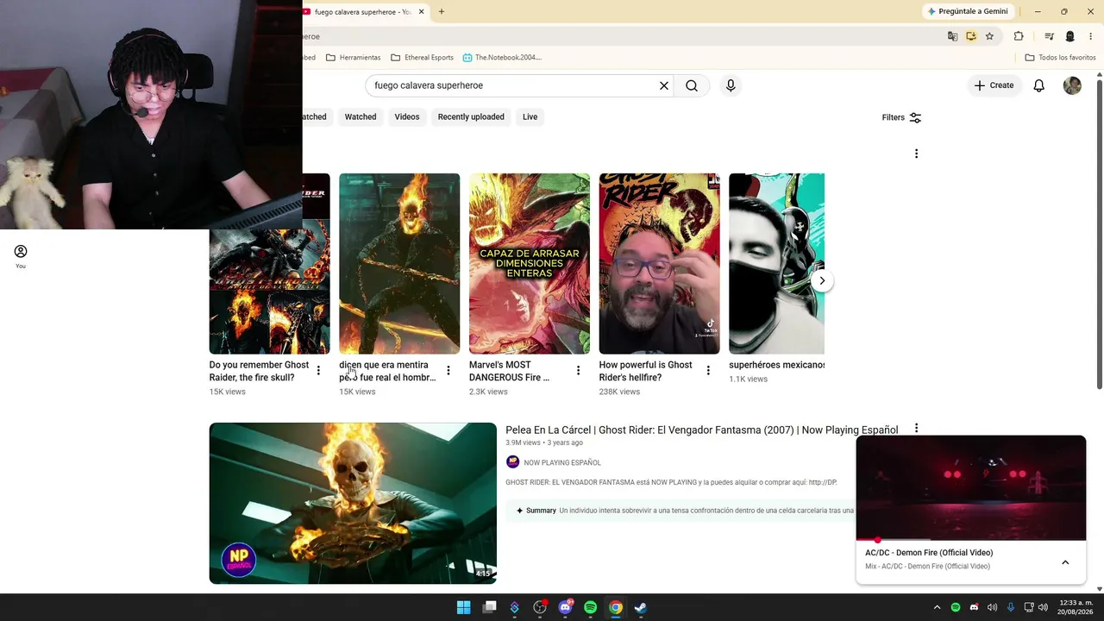Open the Chrome profile avatar
The image size is (1104, 621).
point(1070,36)
